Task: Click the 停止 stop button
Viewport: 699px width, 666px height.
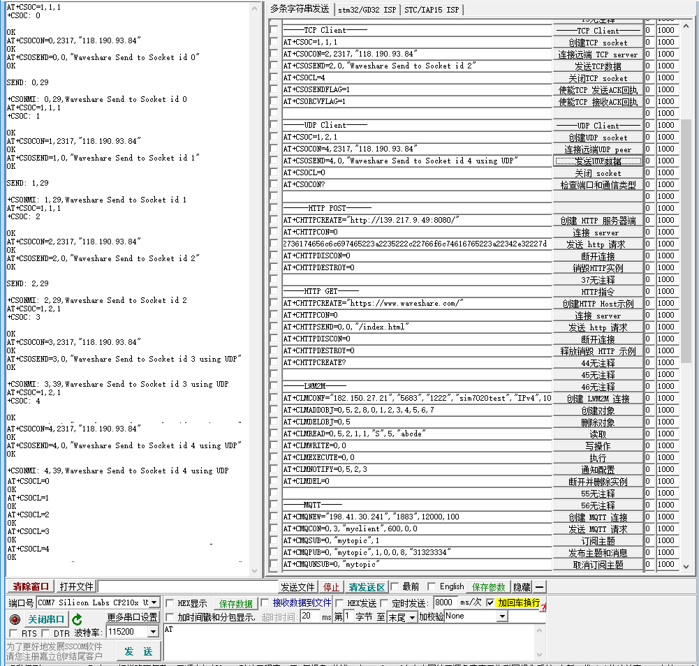Action: click(x=331, y=586)
